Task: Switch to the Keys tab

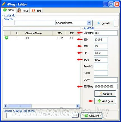Action: coord(23,10)
